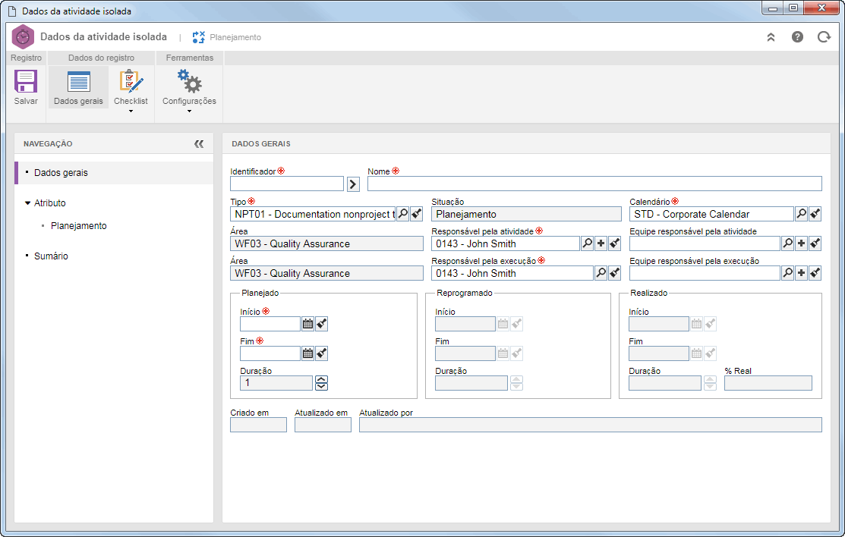The image size is (845, 537).
Task: Clear Responsável pela atividade with eraser icon
Action: (614, 243)
